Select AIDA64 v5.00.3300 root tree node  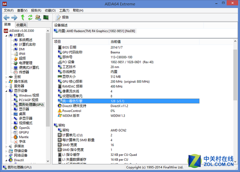(22, 31)
